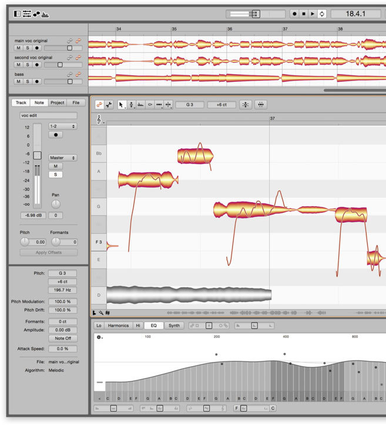Select the main arrow tool in editor toolbar
The image size is (386, 425).
click(121, 105)
